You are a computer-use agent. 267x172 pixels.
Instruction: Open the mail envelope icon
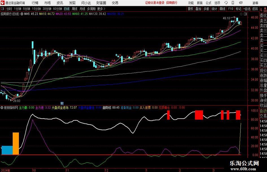(241, 3)
